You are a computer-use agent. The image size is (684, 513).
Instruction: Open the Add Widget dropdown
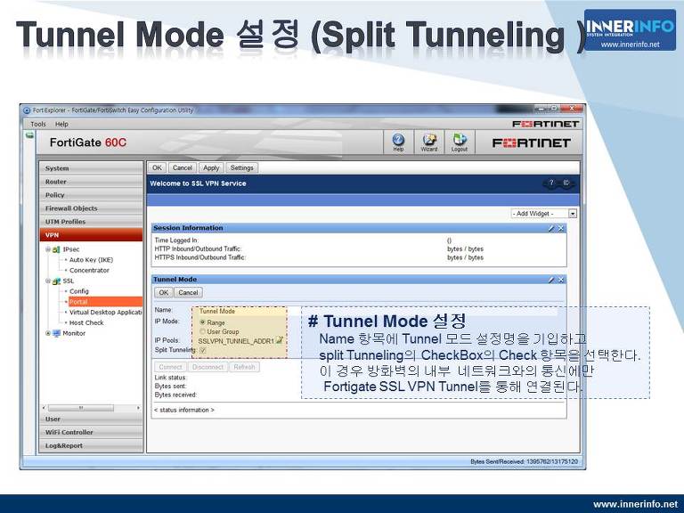pos(572,214)
